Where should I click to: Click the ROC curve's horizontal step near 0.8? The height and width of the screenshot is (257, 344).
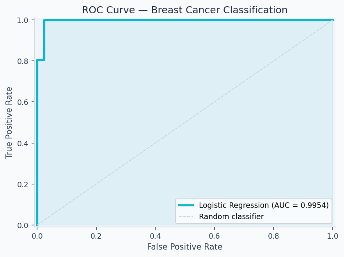[41, 60]
